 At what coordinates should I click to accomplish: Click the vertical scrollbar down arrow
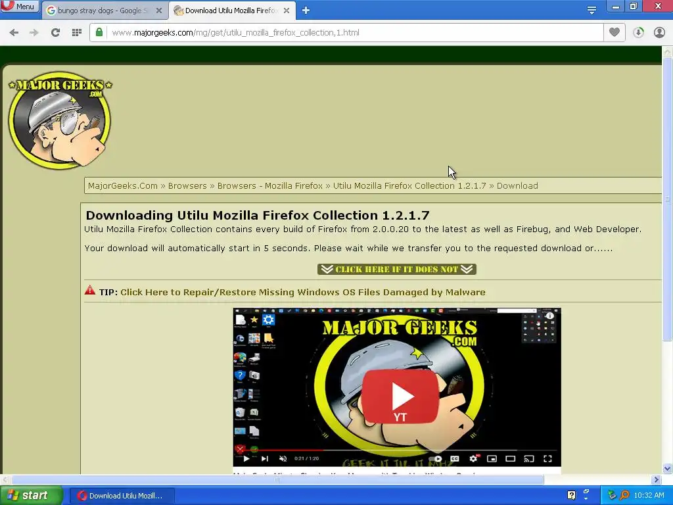point(668,468)
